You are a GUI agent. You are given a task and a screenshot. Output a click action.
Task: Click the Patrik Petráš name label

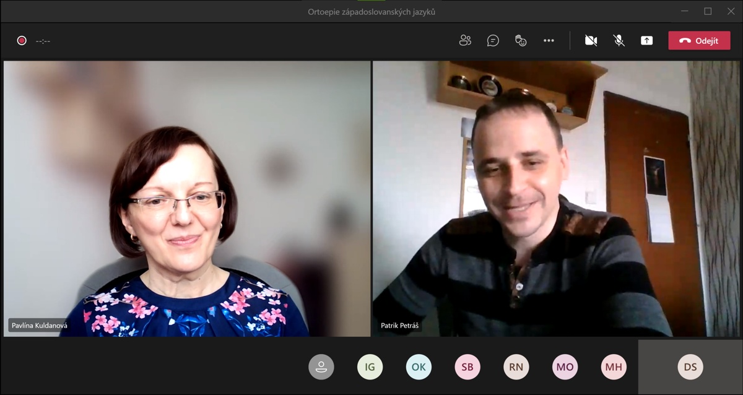[x=401, y=325]
